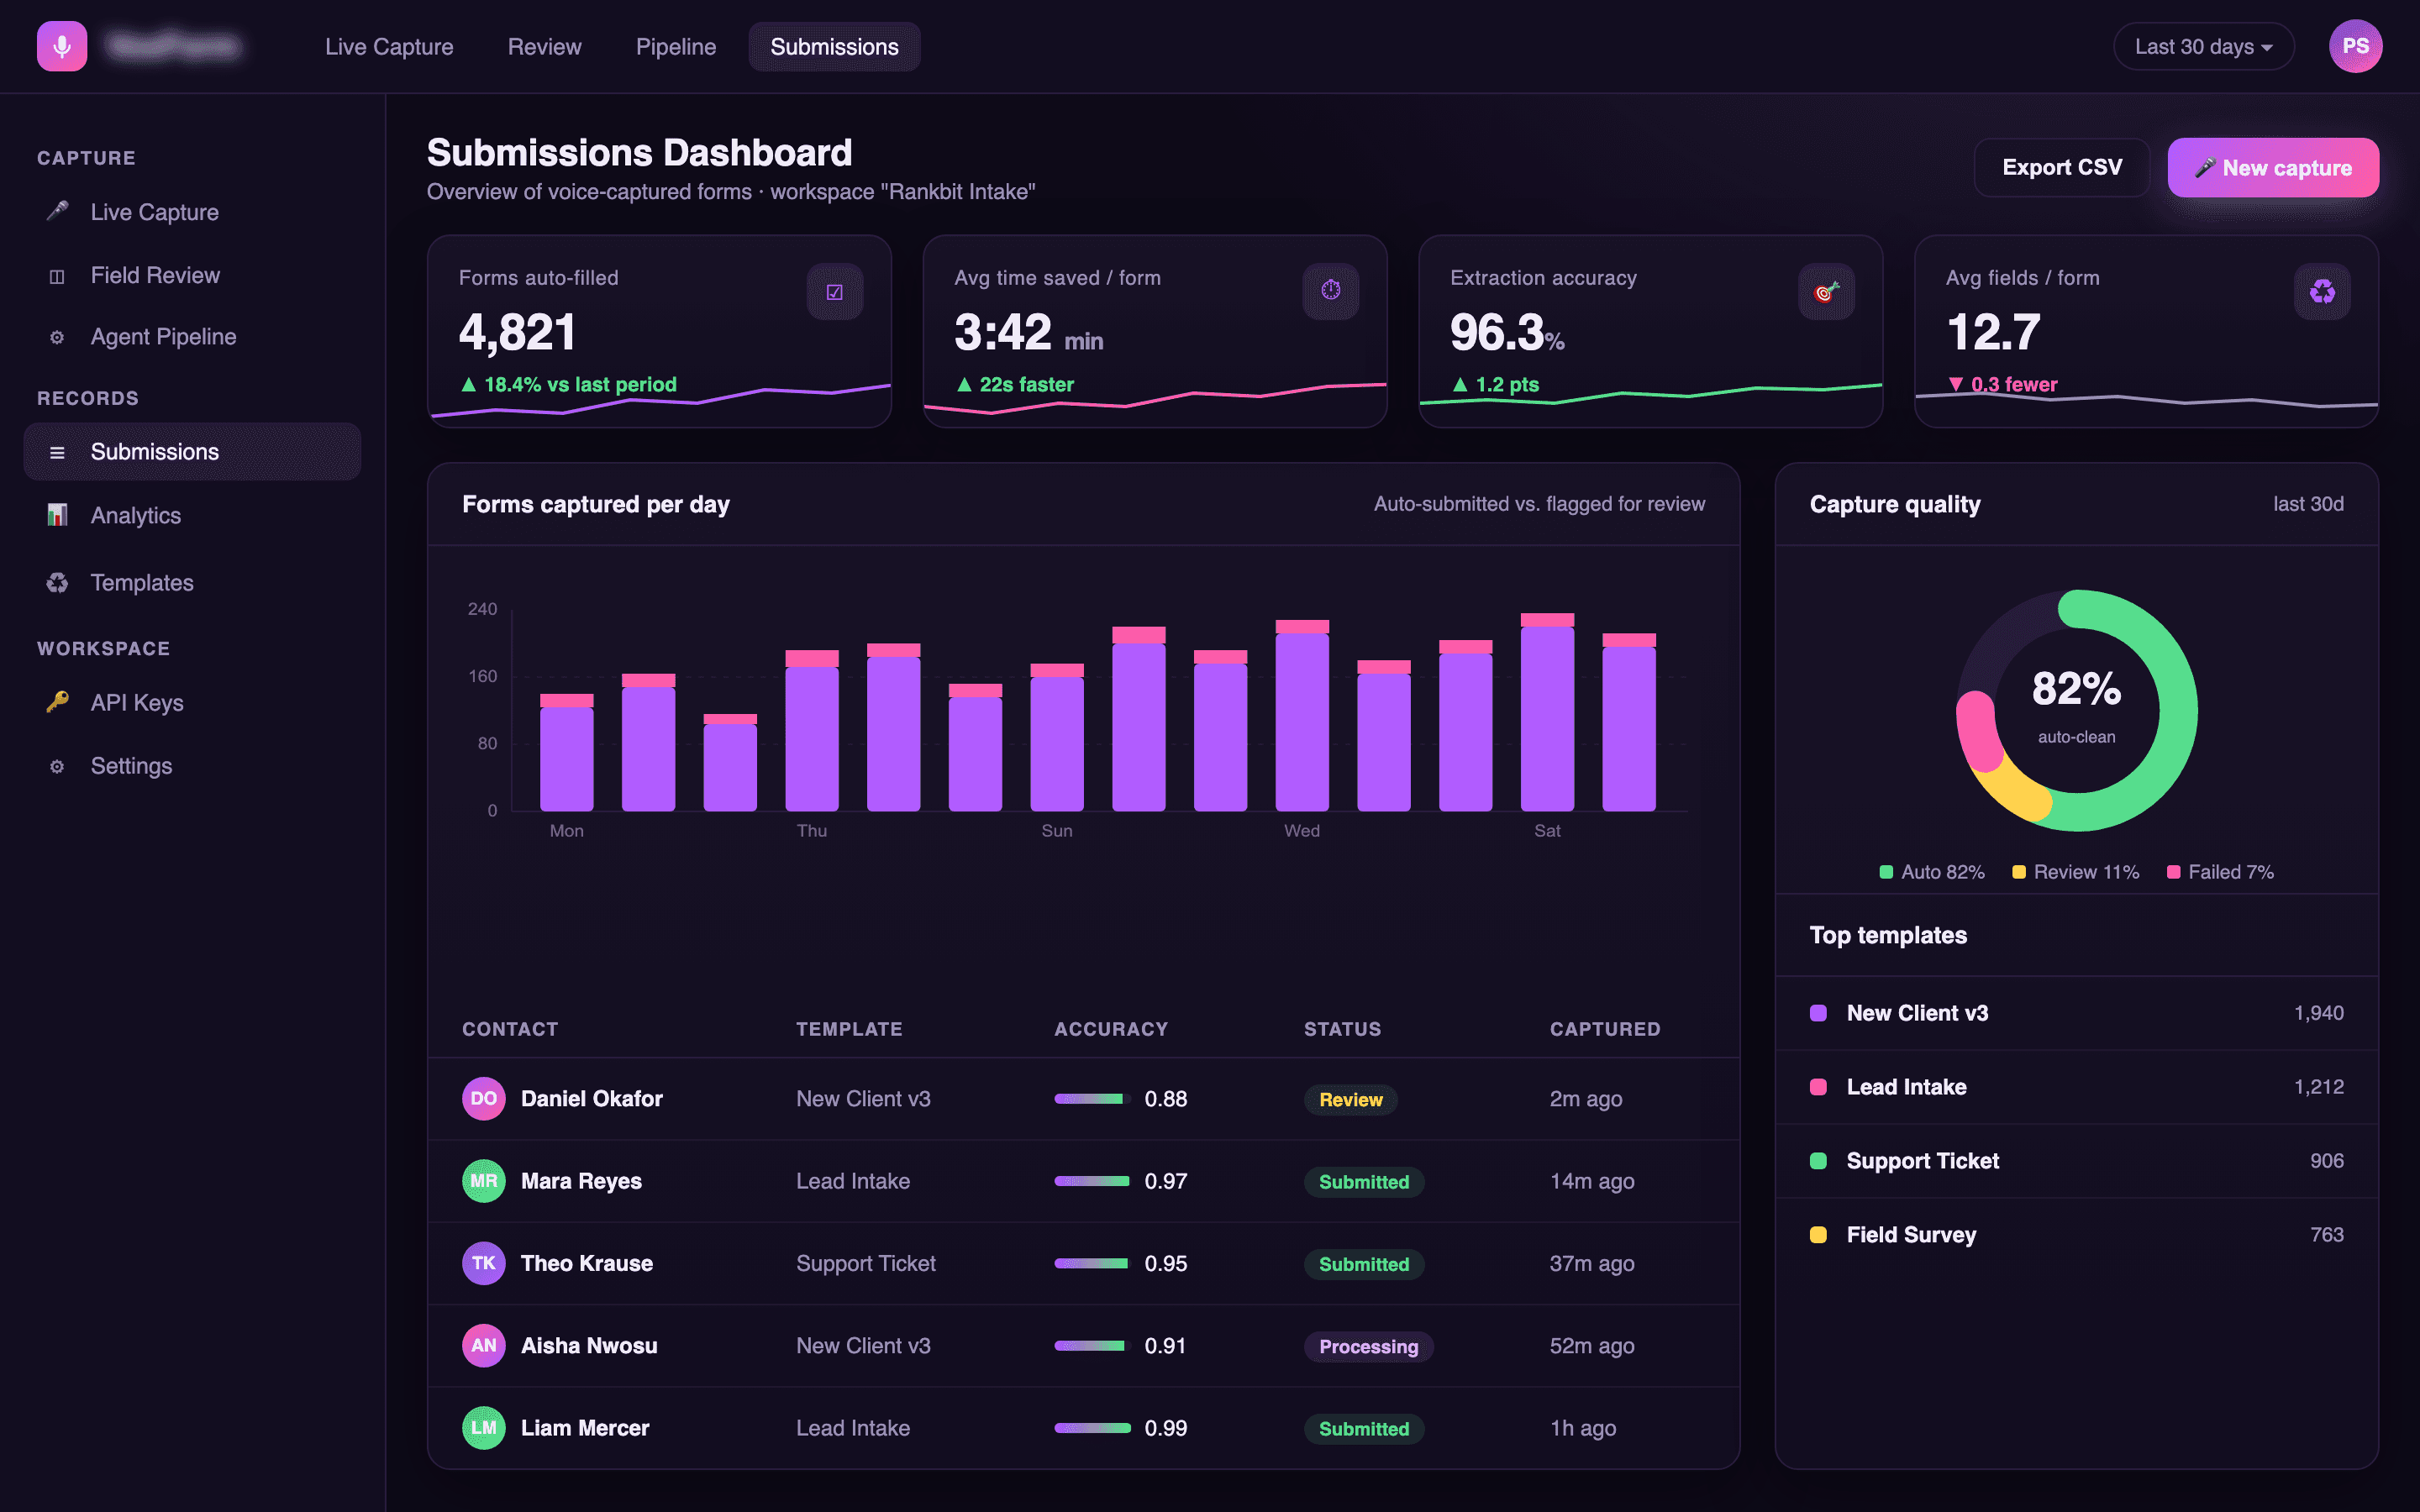Viewport: 2420px width, 1512px height.
Task: Click the Lead Intake top template row
Action: point(2076,1087)
